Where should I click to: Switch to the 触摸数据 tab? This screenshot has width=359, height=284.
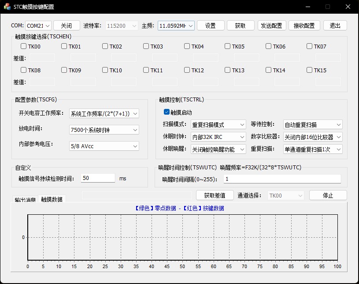pos(52,199)
